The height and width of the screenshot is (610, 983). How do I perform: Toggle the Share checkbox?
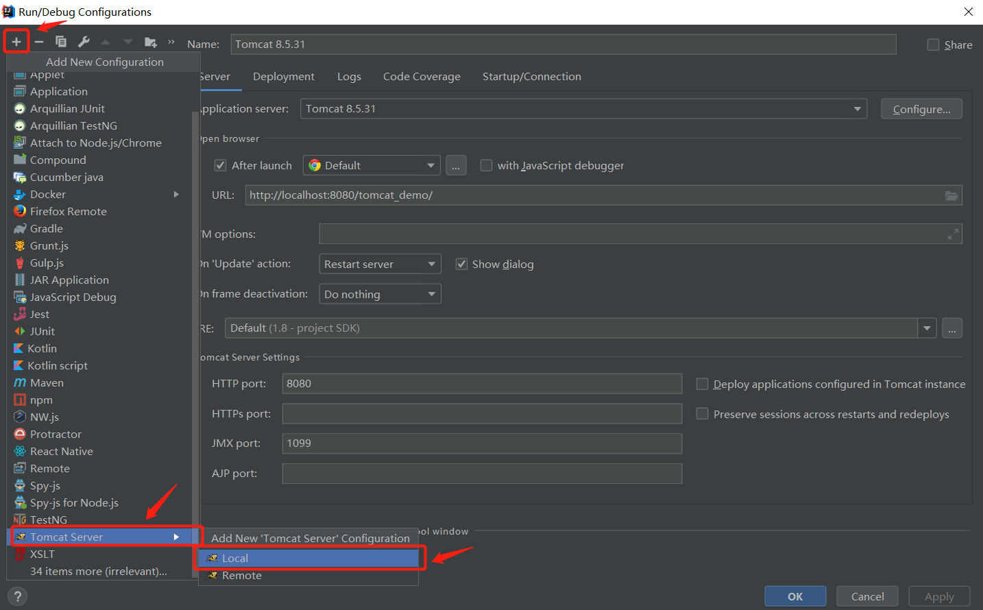[933, 45]
